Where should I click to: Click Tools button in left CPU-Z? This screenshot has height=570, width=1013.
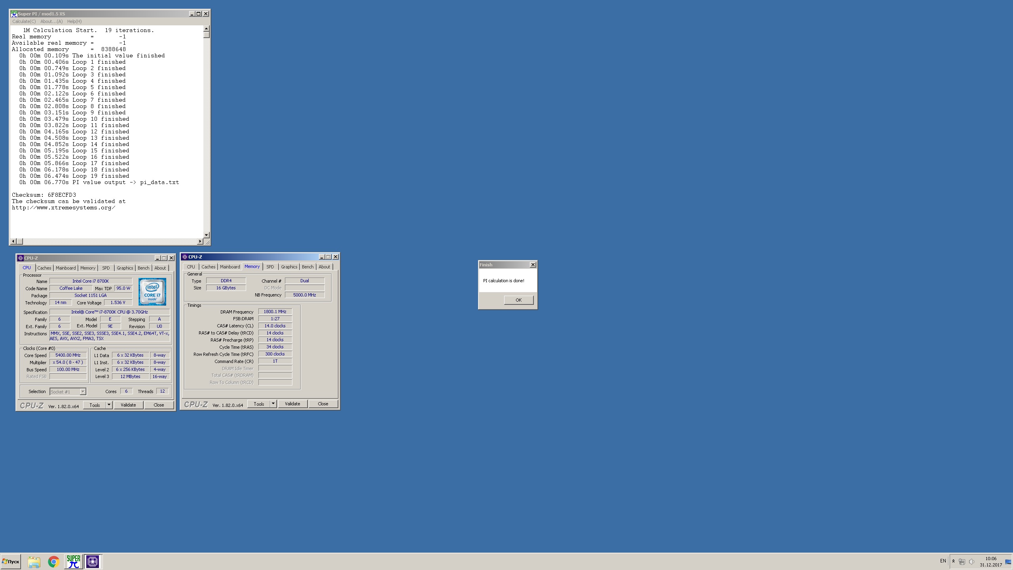click(95, 405)
